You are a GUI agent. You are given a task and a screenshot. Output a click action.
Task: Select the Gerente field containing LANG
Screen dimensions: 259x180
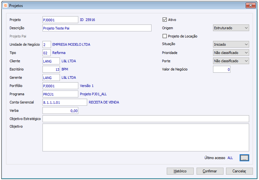coord(51,78)
